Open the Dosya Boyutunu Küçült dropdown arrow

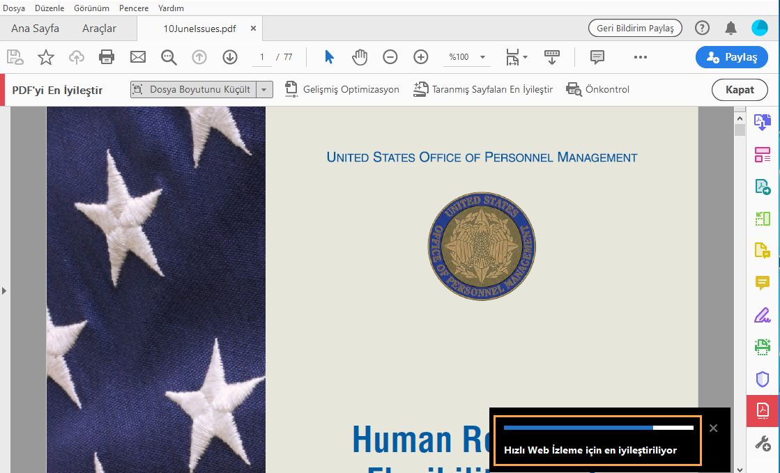coord(264,89)
